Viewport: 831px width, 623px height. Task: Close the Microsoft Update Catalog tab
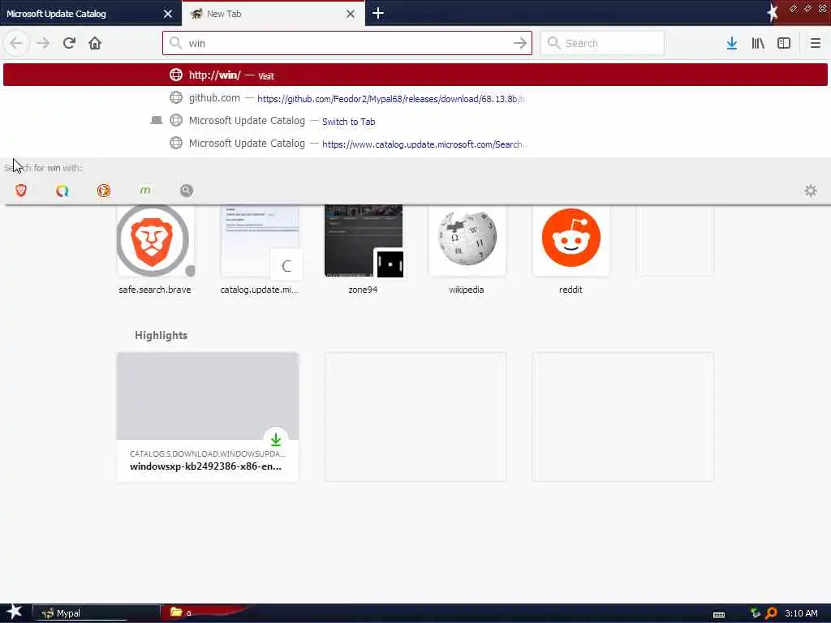[x=168, y=14]
